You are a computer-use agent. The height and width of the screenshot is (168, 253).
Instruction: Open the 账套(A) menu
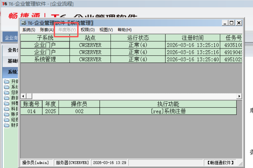pos(47,30)
